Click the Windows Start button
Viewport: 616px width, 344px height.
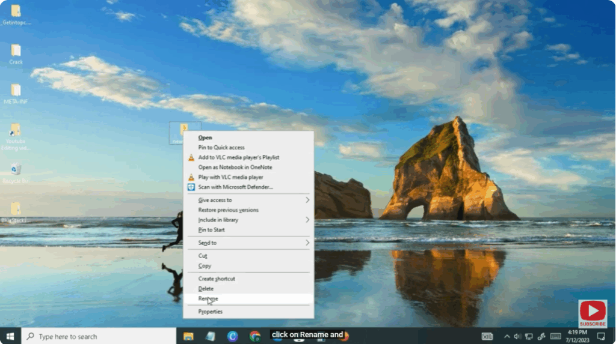point(10,336)
